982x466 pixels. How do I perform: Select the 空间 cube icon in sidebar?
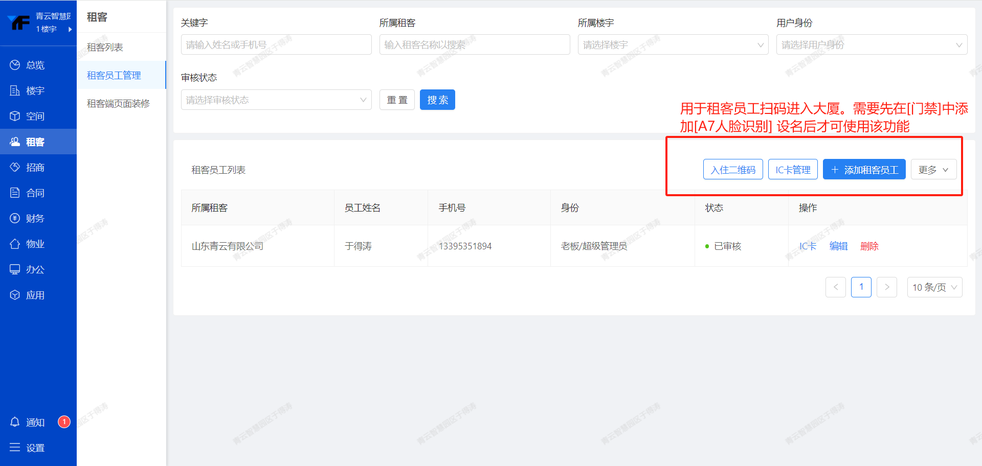click(15, 116)
